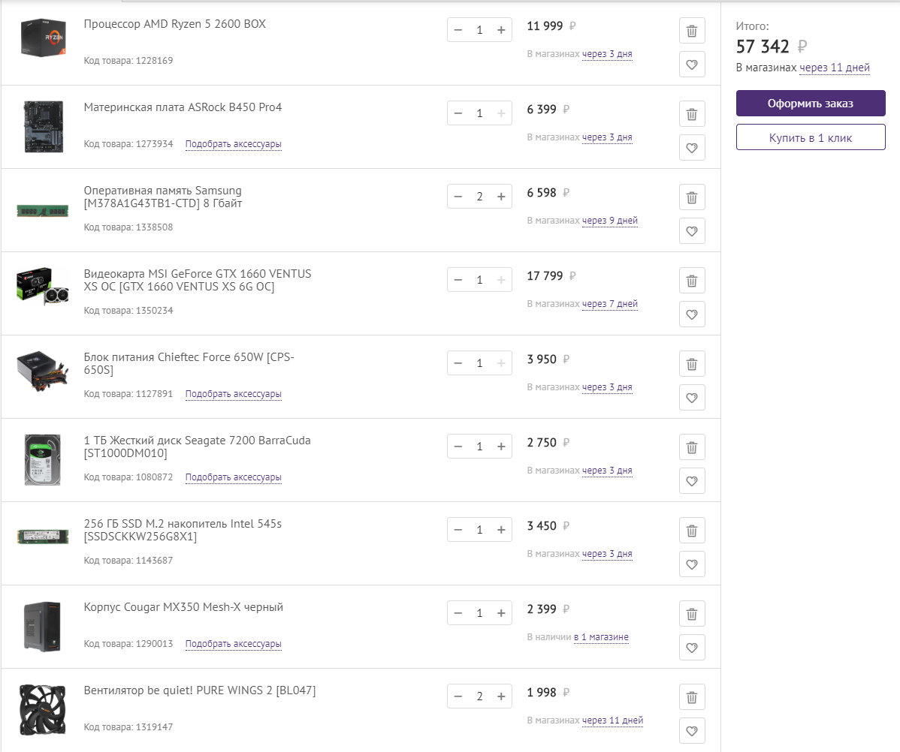Open в 1 магазине availability for Cougar case

coord(601,637)
